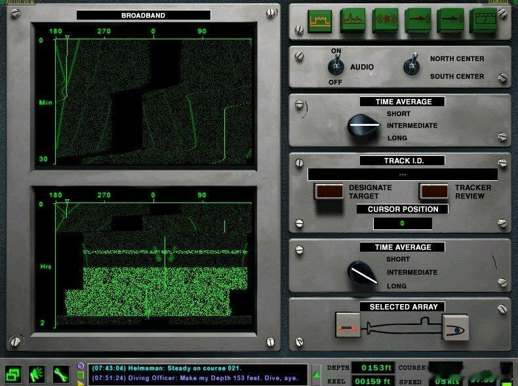Click the bearing cursor triangle atop the lower display

point(67,201)
